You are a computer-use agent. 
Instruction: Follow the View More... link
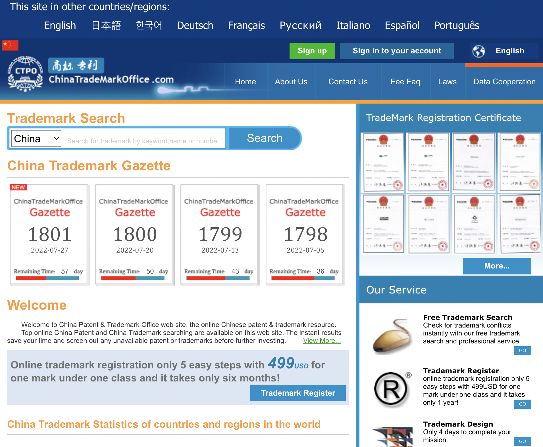tap(322, 341)
